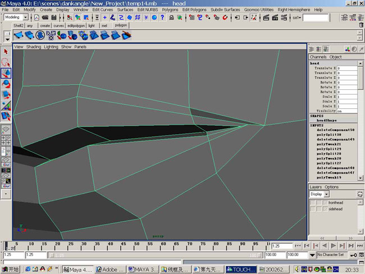Go to the start of playback range
365x274 pixels.
(x=298, y=245)
